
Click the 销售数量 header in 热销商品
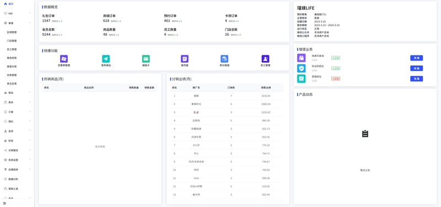[x=134, y=88]
